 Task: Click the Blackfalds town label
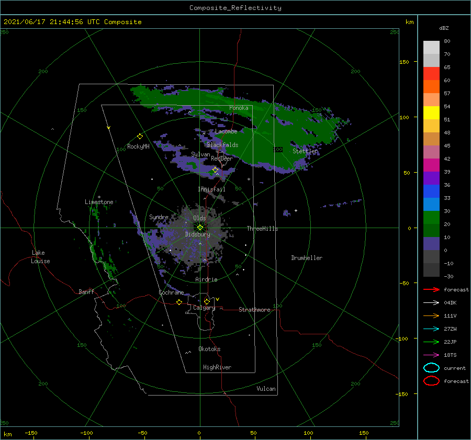(x=222, y=145)
